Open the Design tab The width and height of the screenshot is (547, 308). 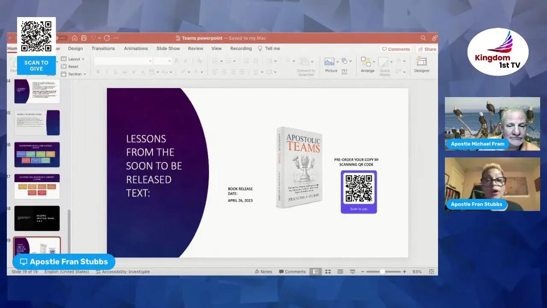[75, 49]
